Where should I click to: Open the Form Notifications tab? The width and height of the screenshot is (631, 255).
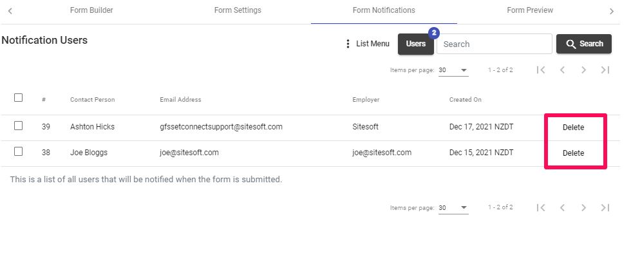coord(384,10)
